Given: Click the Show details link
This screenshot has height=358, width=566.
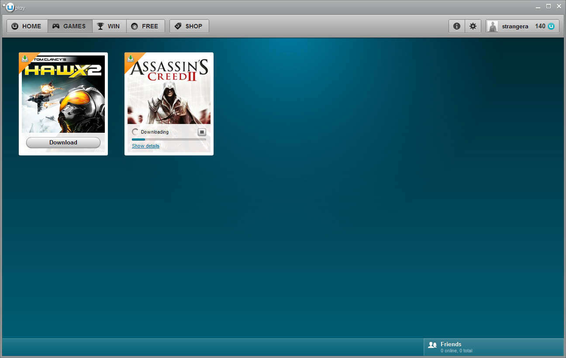Looking at the screenshot, I should pos(145,146).
